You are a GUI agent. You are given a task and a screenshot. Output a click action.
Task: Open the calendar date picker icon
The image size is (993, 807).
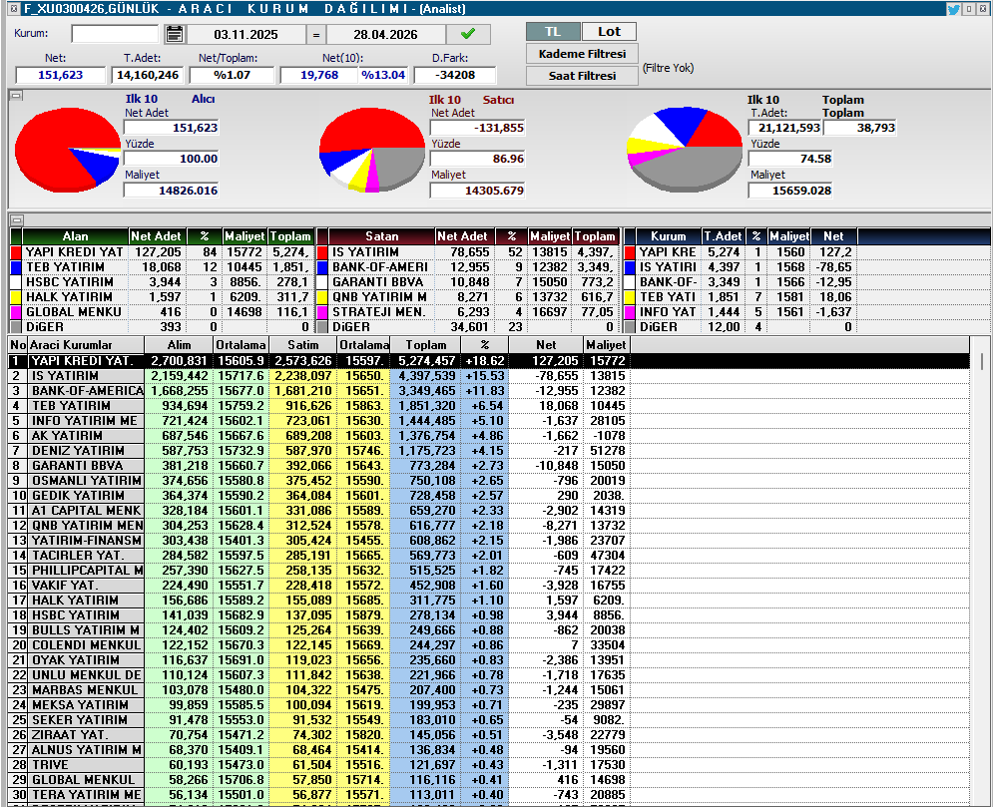coord(175,34)
